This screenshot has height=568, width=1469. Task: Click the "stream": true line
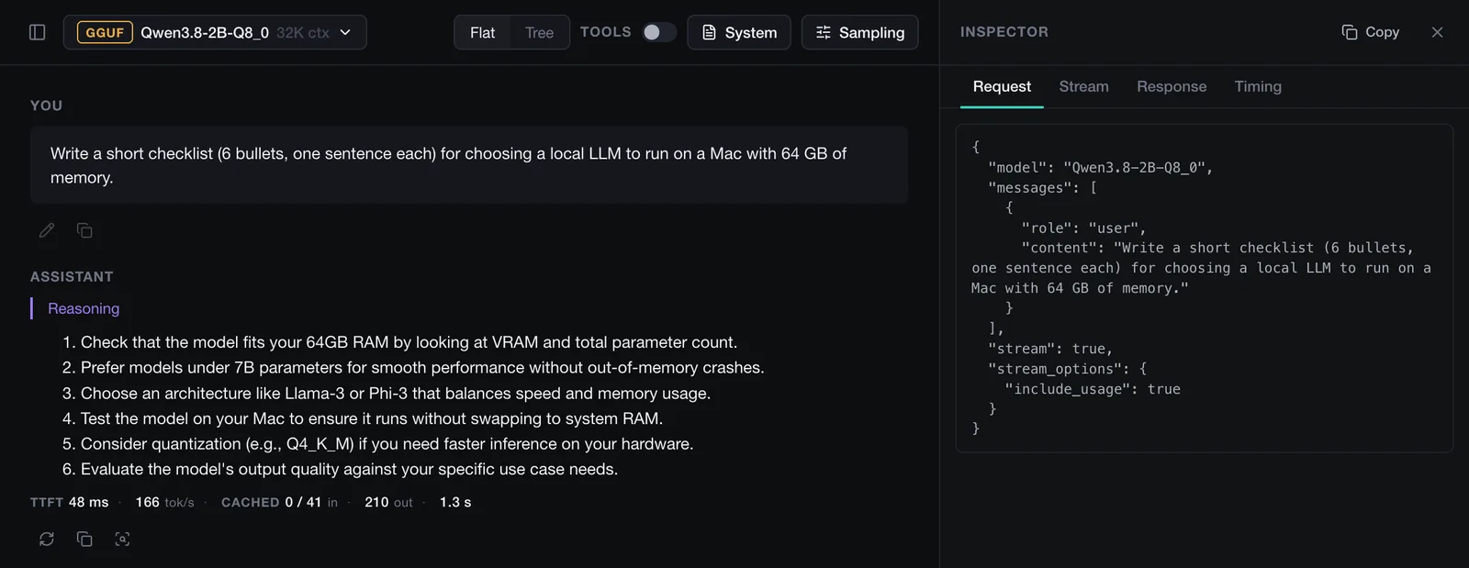pyautogui.click(x=1050, y=349)
